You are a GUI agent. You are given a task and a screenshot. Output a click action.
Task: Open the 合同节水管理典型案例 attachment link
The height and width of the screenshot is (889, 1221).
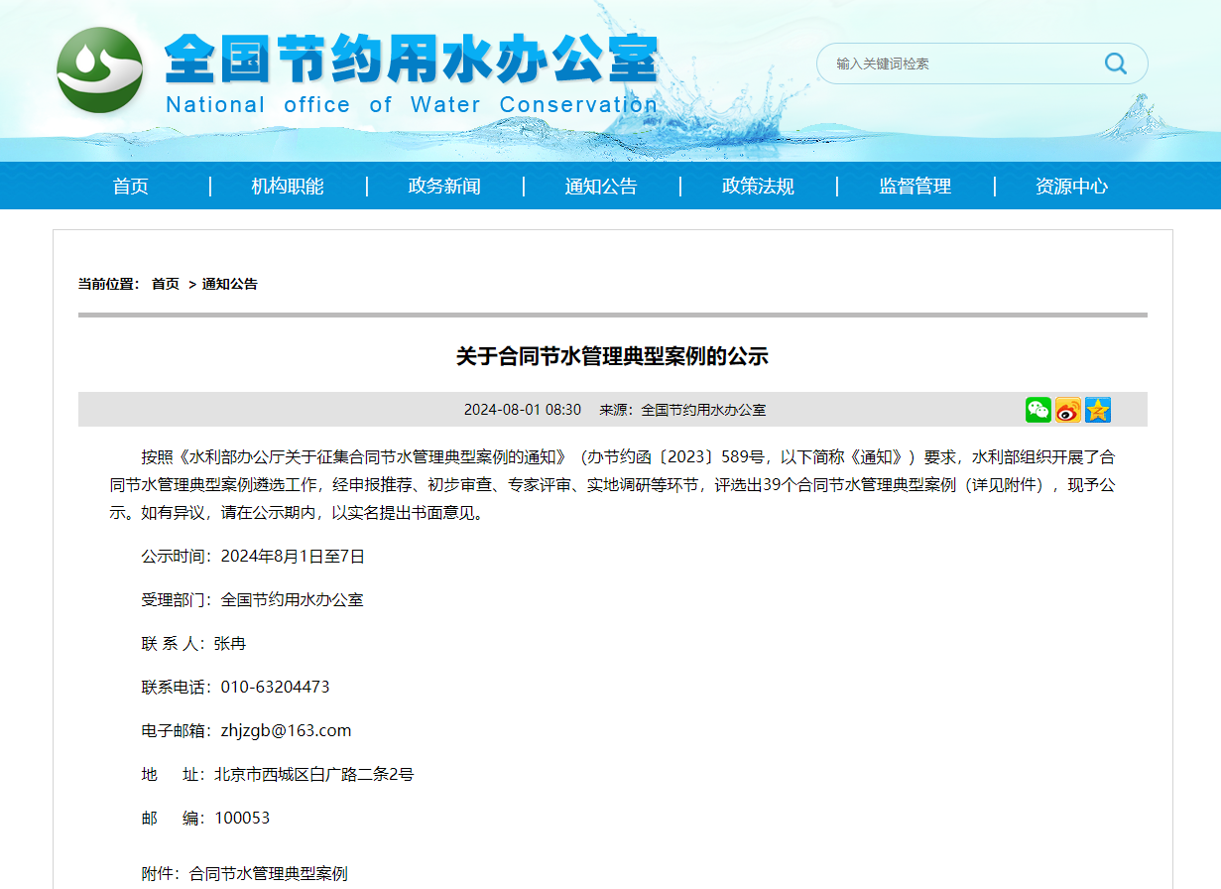pos(268,874)
